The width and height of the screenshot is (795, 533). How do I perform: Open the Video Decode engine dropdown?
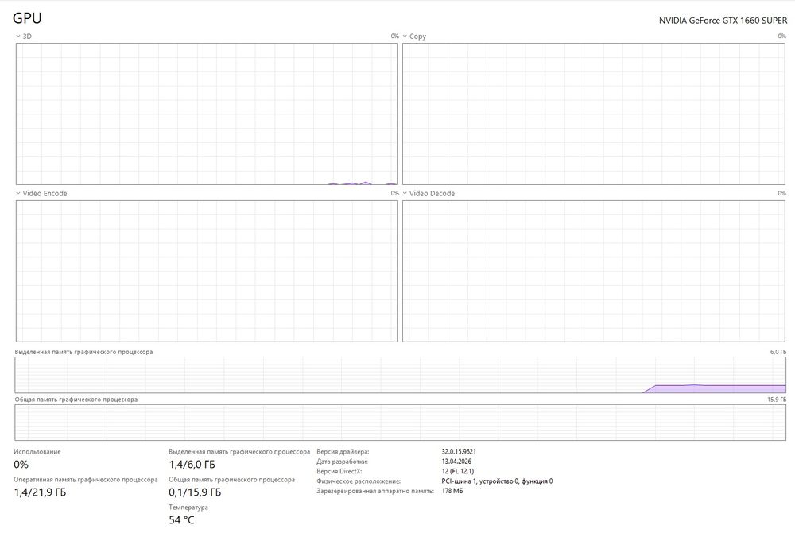pyautogui.click(x=429, y=193)
